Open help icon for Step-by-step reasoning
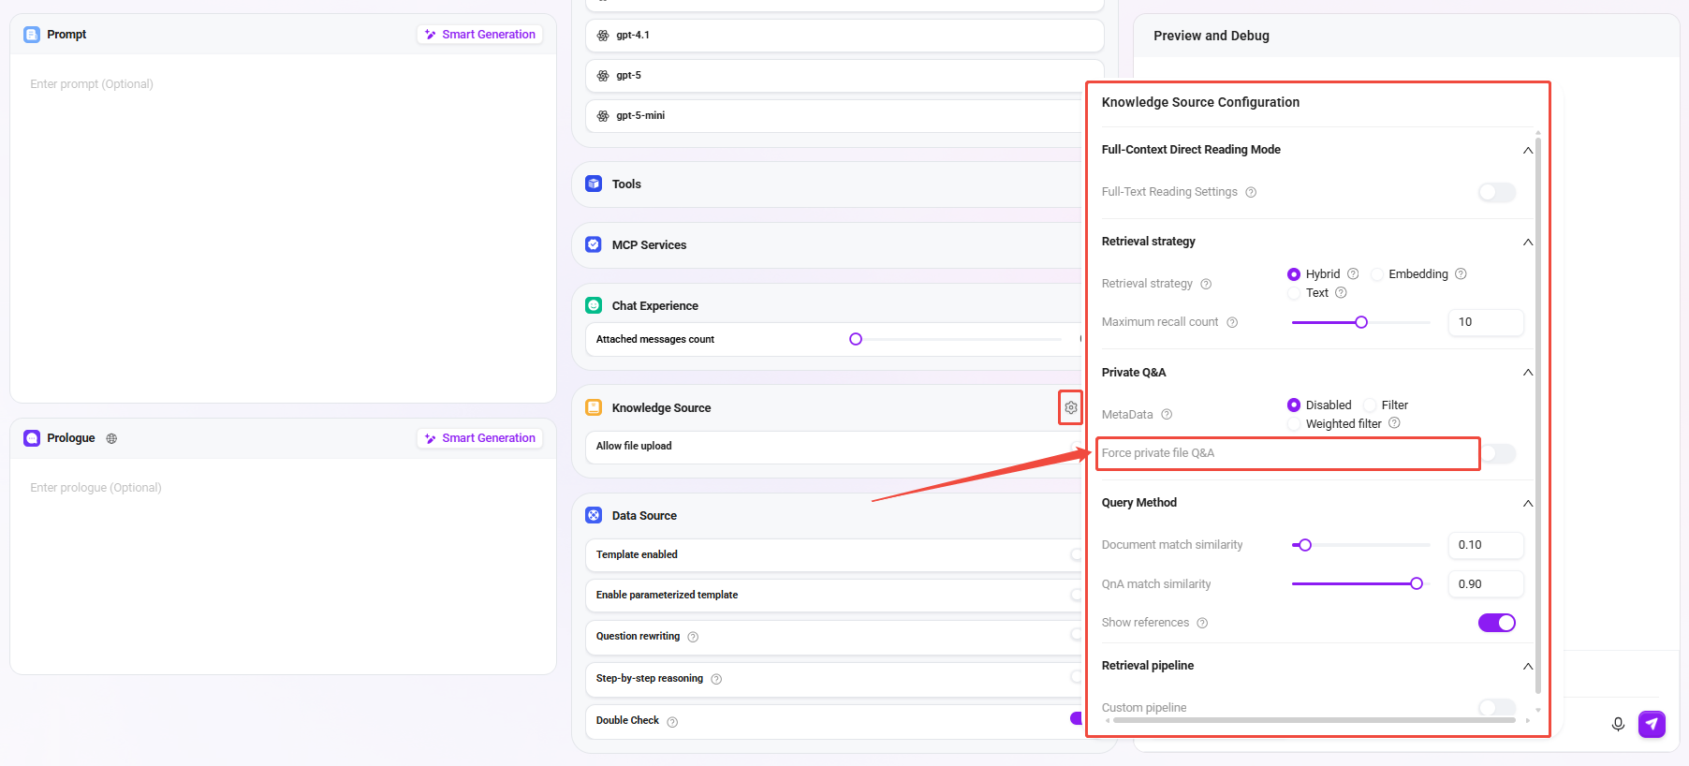This screenshot has width=1689, height=766. click(716, 679)
